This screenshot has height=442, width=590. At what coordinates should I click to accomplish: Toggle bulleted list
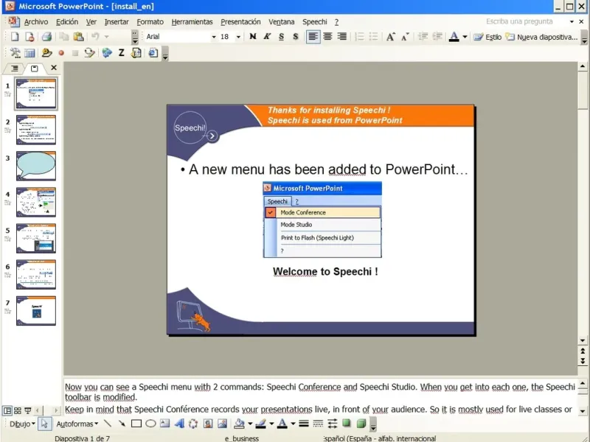coord(373,36)
